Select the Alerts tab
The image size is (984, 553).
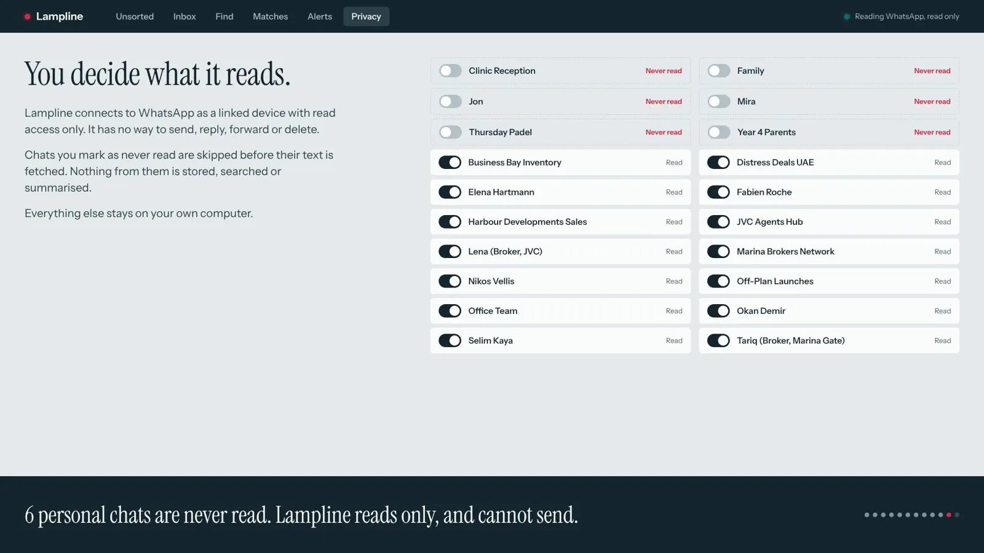[x=320, y=17]
